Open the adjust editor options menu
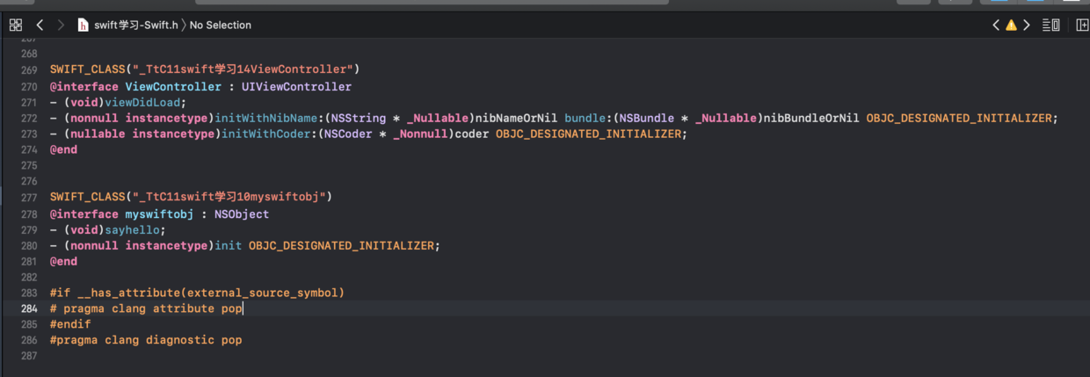This screenshot has height=377, width=1090. (x=1050, y=25)
